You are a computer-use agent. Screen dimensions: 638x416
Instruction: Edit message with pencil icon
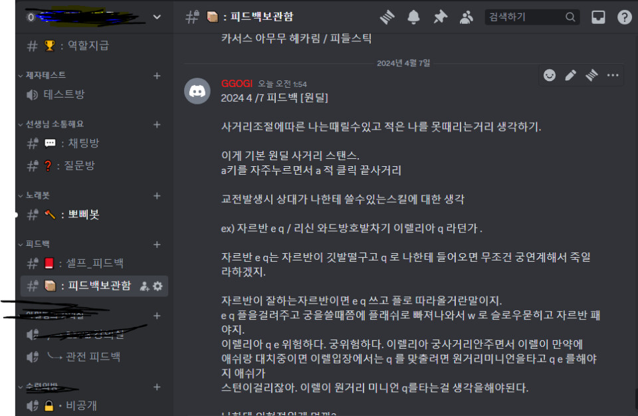click(x=570, y=75)
